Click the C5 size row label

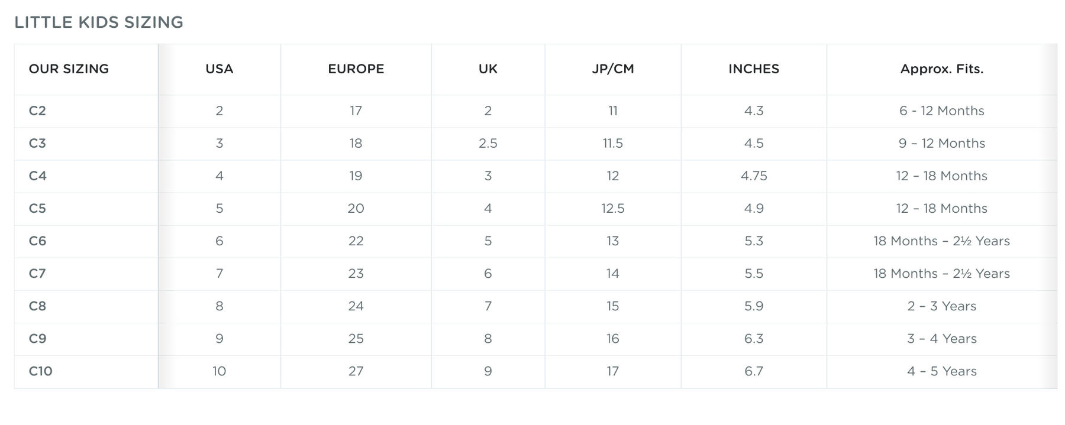coord(37,208)
